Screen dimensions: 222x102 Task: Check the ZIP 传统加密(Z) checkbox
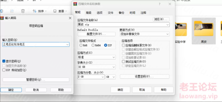point(4,70)
